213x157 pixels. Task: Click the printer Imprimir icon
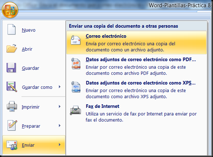tap(12, 106)
